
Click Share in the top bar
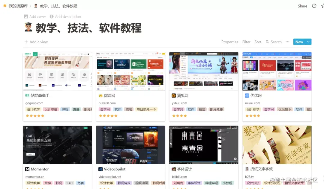click(x=302, y=6)
